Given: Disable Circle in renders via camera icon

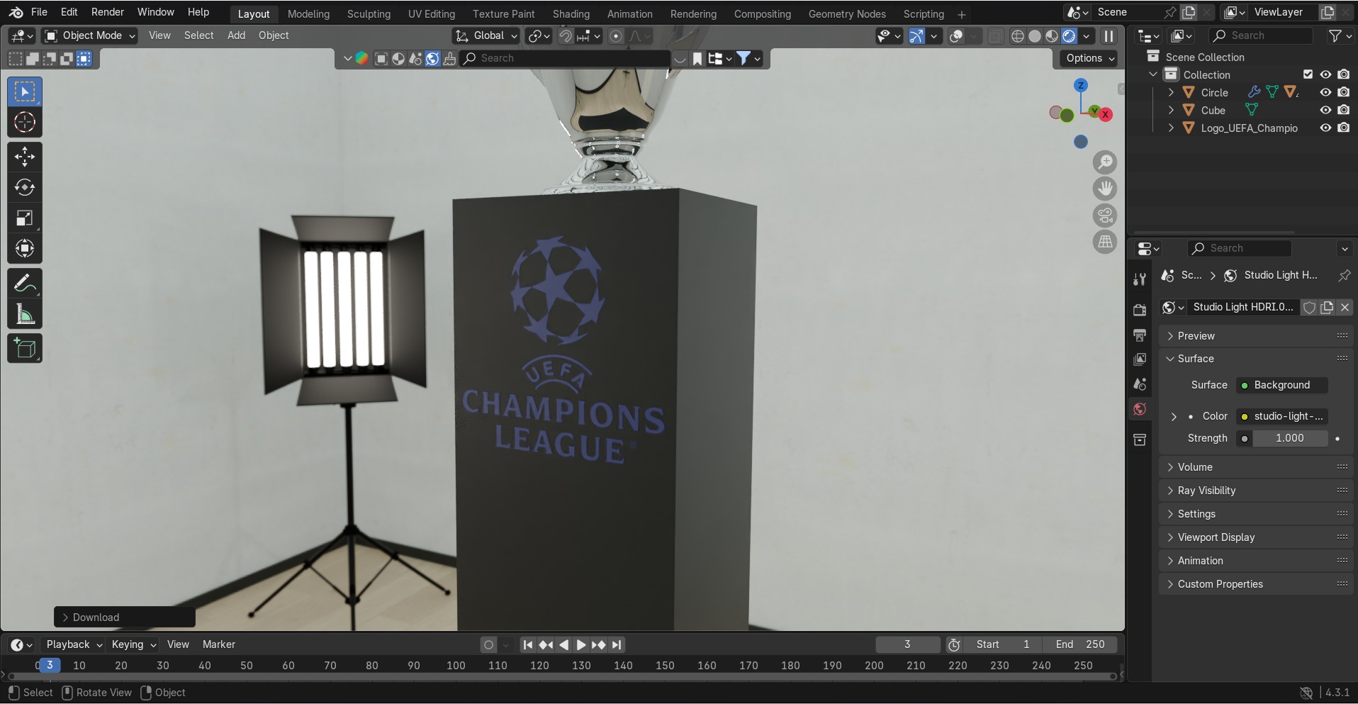Looking at the screenshot, I should [1343, 92].
